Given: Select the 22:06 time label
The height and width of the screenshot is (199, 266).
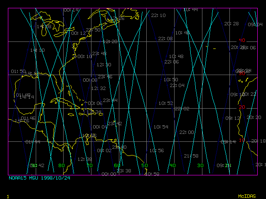Looking at the screenshot, I should click(x=172, y=62).
